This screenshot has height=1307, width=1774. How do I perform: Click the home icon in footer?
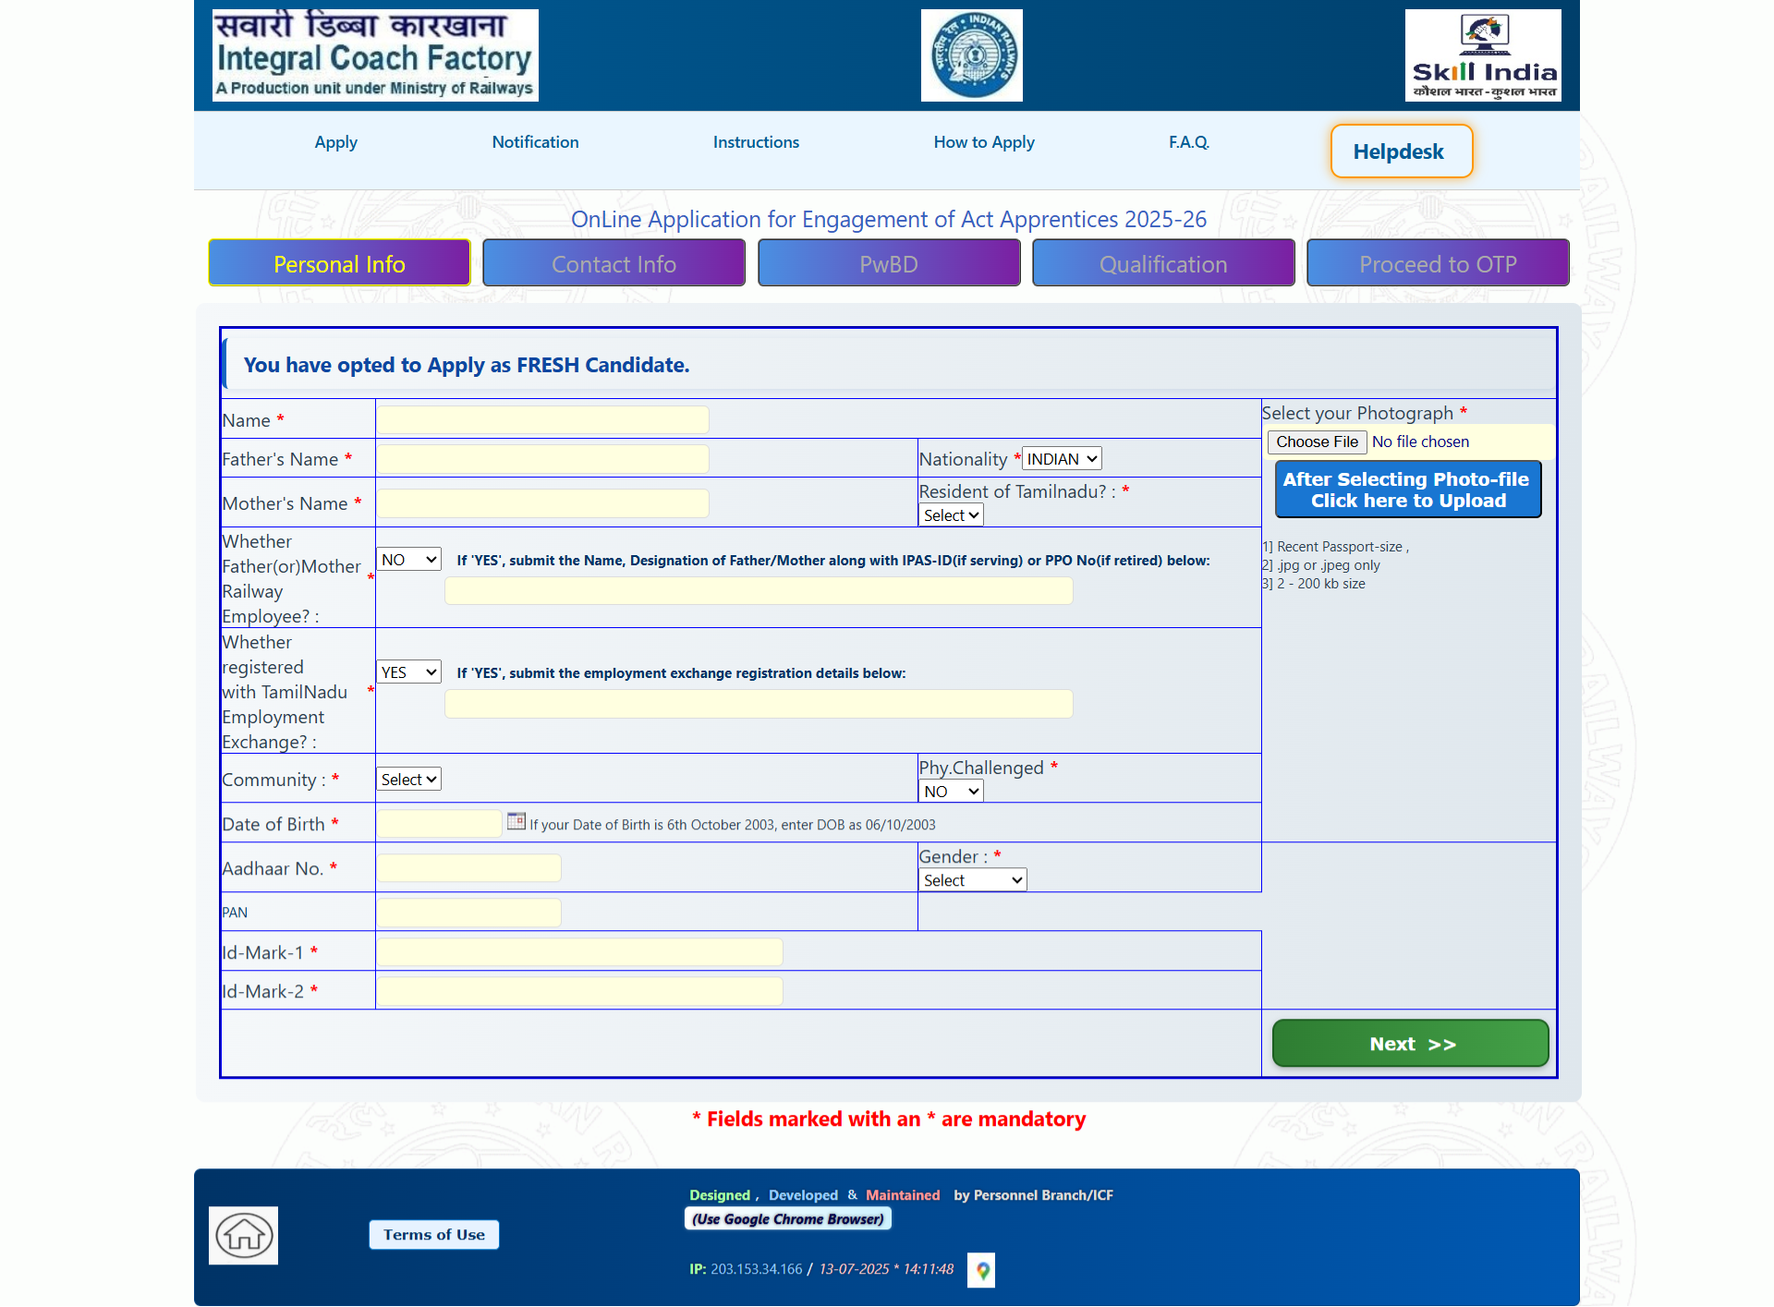(244, 1235)
